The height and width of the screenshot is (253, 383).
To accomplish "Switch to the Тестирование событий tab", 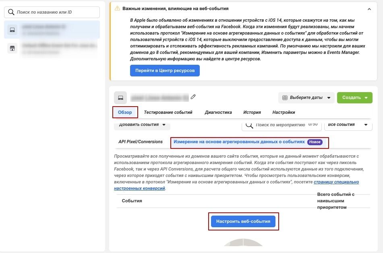I will click(x=168, y=112).
